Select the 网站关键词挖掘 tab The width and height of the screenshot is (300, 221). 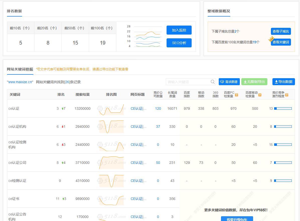20,69
